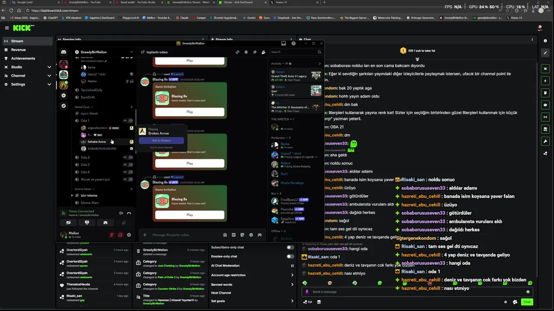
Task: Click the plus attachment icon in Discord message bar
Action: click(x=145, y=235)
